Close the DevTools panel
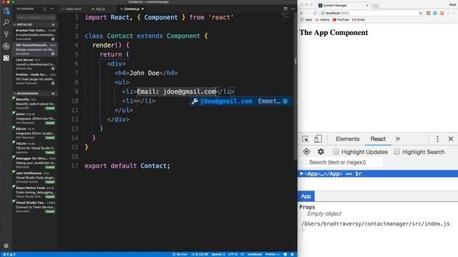Image resolution: width=458 pixels, height=257 pixels. click(x=451, y=139)
